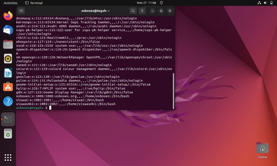Select the Terminal icon in the dock
Viewport: 277px width, 166px height.
pos(8,119)
